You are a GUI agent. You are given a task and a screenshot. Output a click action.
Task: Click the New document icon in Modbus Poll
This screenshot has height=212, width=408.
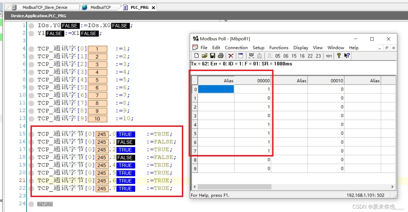[197, 56]
